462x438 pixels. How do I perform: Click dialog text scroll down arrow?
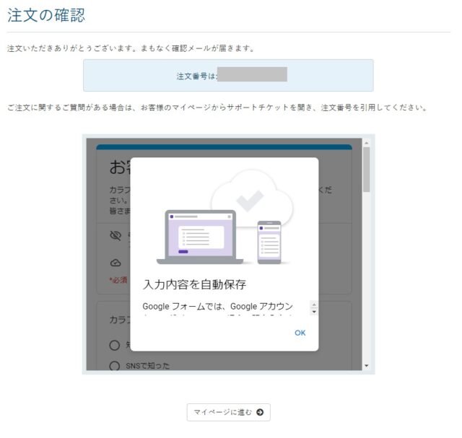[314, 312]
